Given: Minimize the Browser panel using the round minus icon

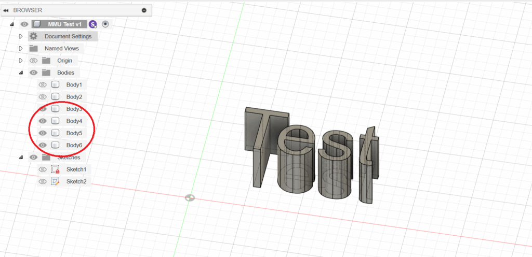Looking at the screenshot, I should [x=144, y=10].
